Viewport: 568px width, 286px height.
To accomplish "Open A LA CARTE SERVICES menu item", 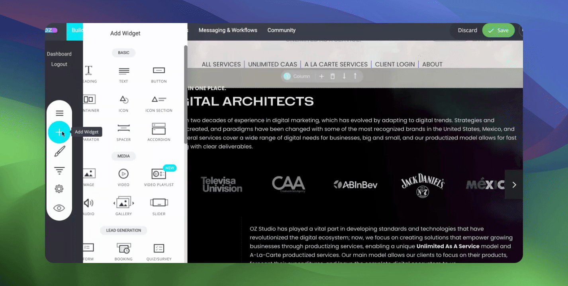I will (336, 64).
